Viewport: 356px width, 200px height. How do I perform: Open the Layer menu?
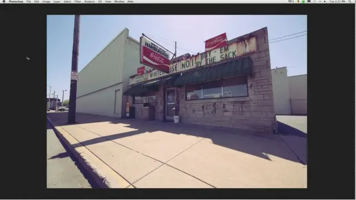57,1
